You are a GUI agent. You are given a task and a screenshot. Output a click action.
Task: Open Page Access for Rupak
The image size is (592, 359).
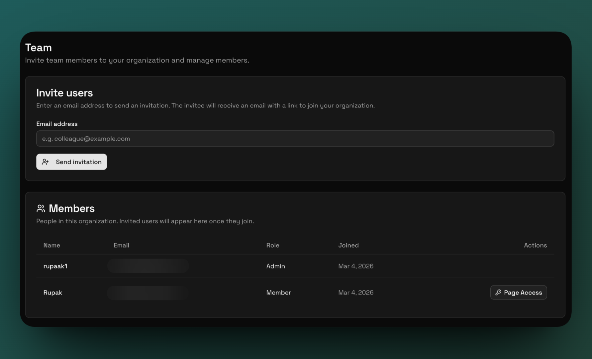(x=518, y=293)
